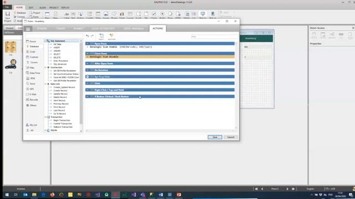This screenshot has width=355, height=199.
Task: Collapse the Connection tree node
Action: (x=45, y=67)
